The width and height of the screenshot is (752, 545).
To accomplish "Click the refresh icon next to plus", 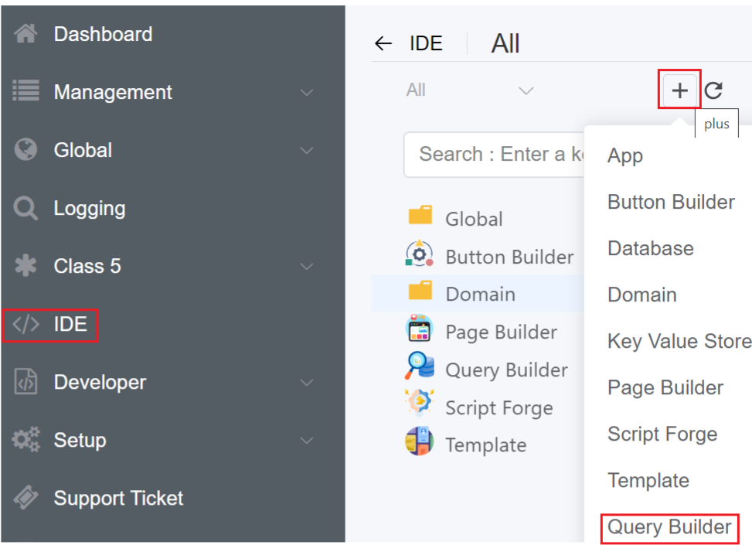I will tap(713, 90).
